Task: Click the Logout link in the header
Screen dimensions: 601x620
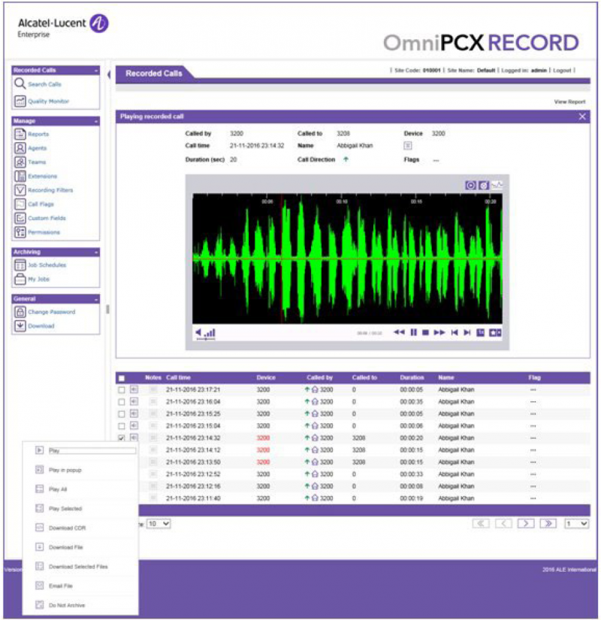Action: pos(560,69)
